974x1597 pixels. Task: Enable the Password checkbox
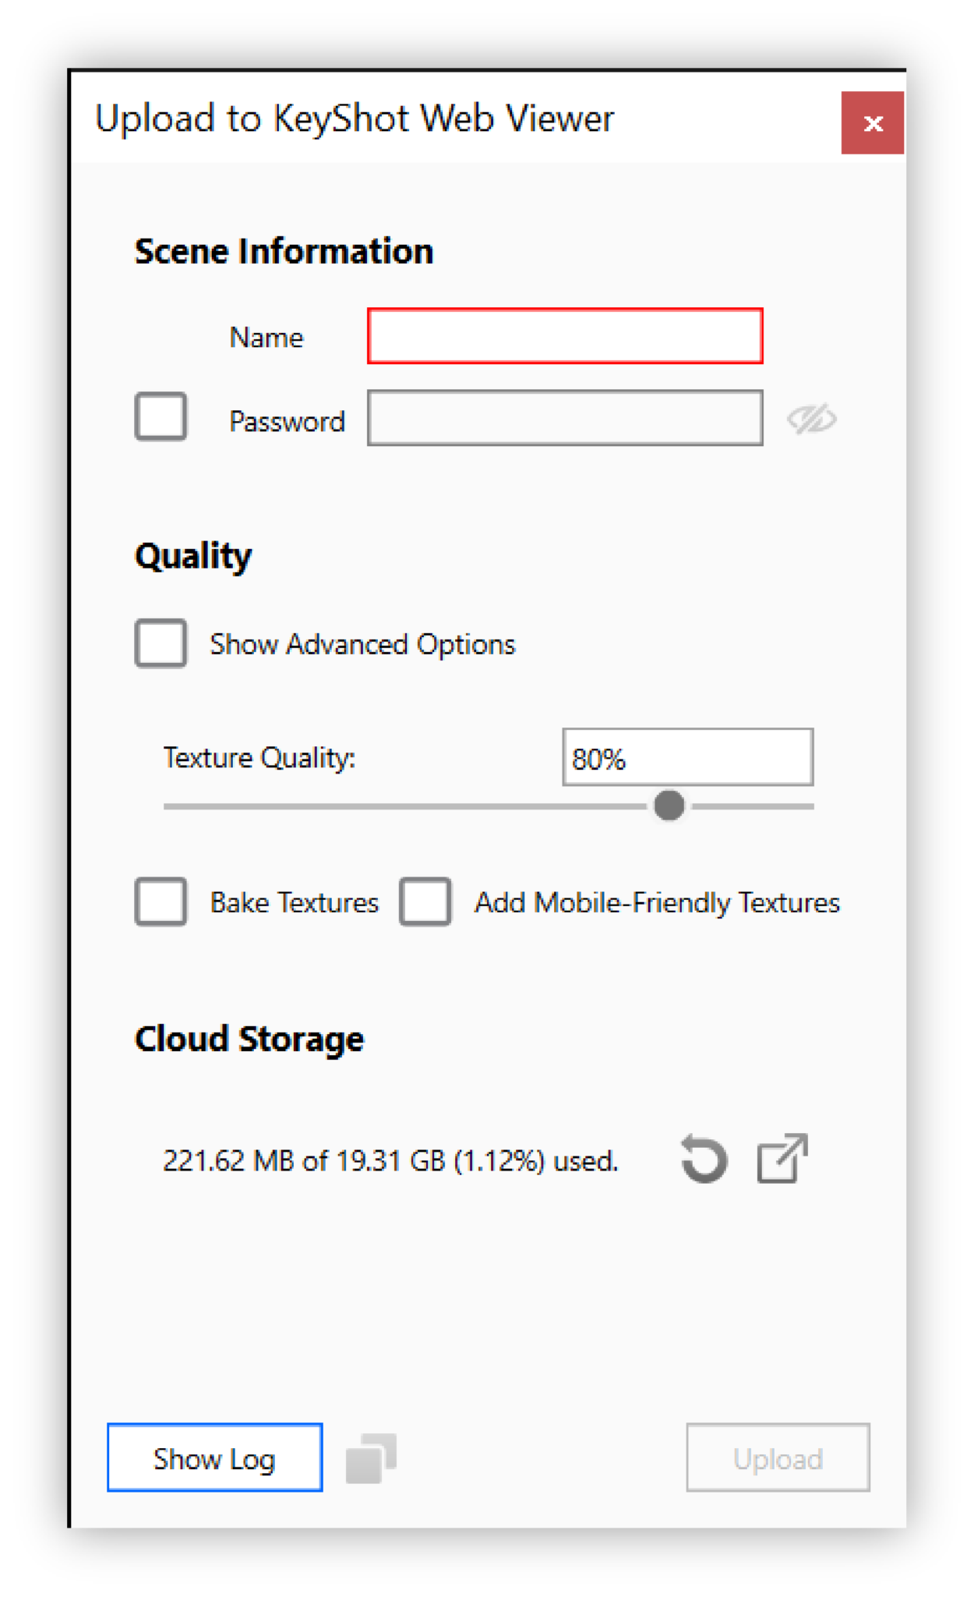tap(161, 416)
